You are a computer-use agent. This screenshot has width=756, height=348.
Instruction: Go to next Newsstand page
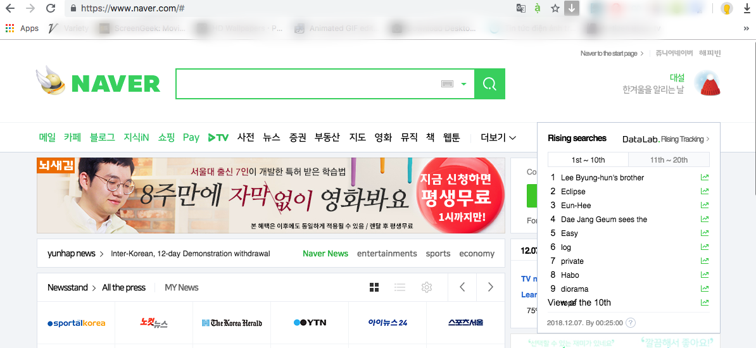491,287
